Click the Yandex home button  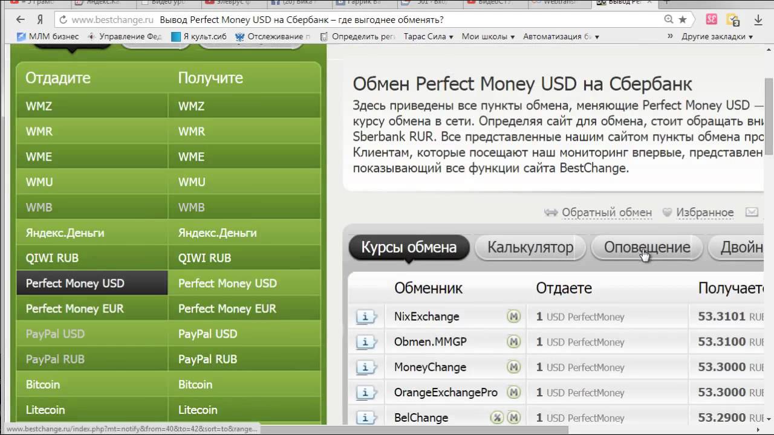(39, 19)
